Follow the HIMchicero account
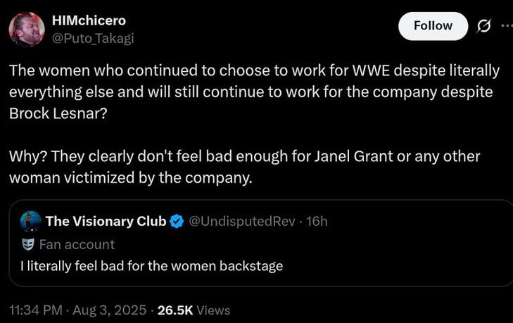Image resolution: width=513 pixels, height=323 pixels. (433, 26)
